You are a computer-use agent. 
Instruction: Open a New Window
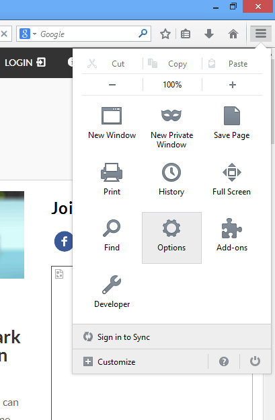pyautogui.click(x=112, y=123)
